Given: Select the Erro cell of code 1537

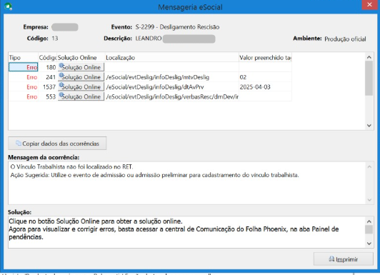Looking at the screenshot, I should (x=24, y=86).
